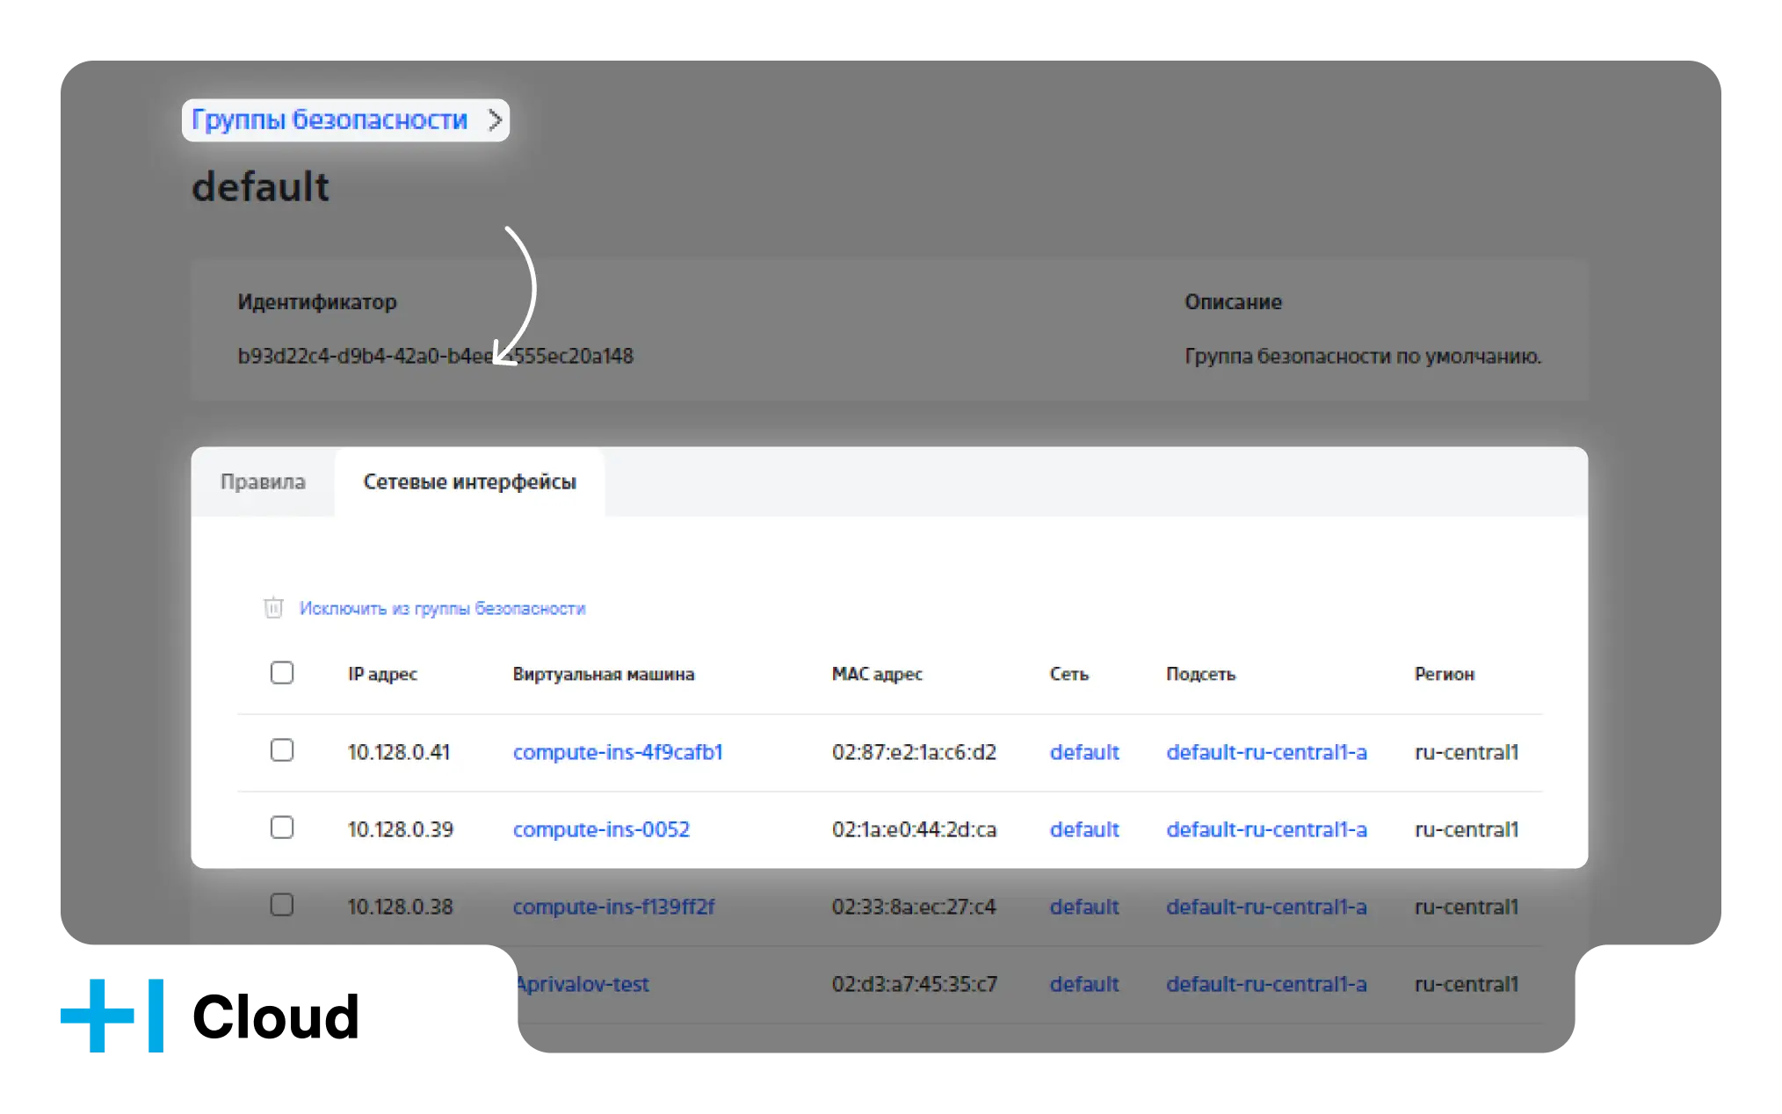The width and height of the screenshot is (1782, 1114).
Task: Click ru-central1 region in 10.128.0.39 row
Action: point(1467,829)
